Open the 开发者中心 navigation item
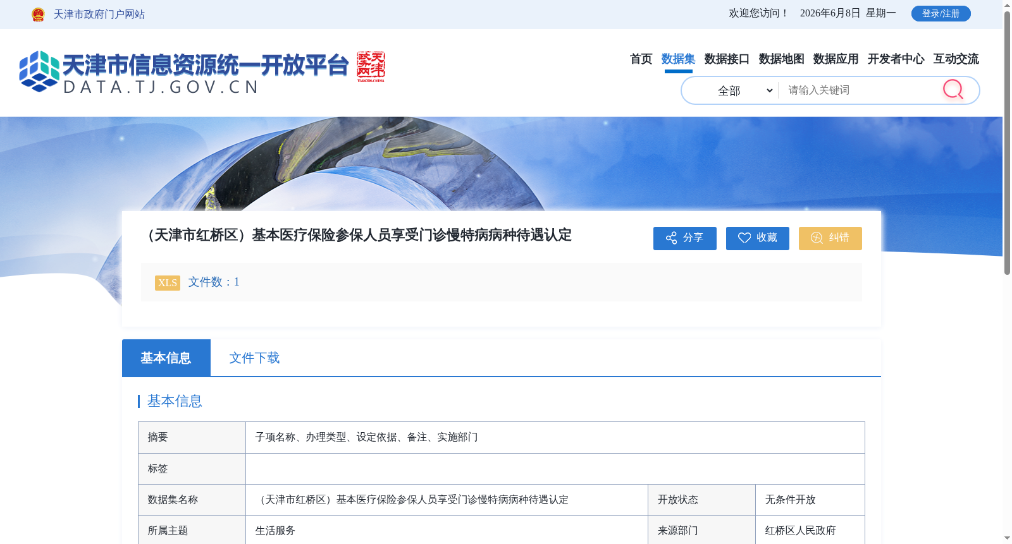The image size is (1012, 544). [x=896, y=59]
